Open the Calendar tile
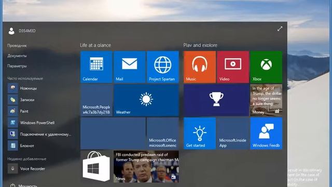 pos(96,67)
